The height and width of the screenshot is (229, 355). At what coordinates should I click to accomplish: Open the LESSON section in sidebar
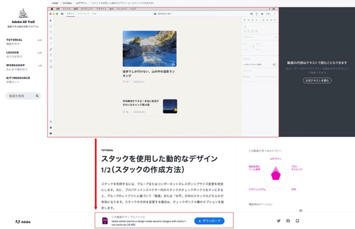point(24,54)
